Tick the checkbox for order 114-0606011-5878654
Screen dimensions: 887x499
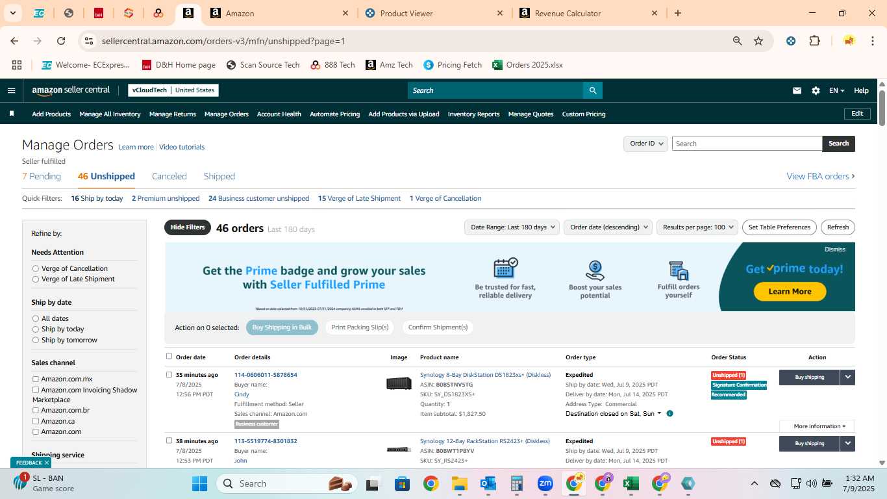[169, 374]
